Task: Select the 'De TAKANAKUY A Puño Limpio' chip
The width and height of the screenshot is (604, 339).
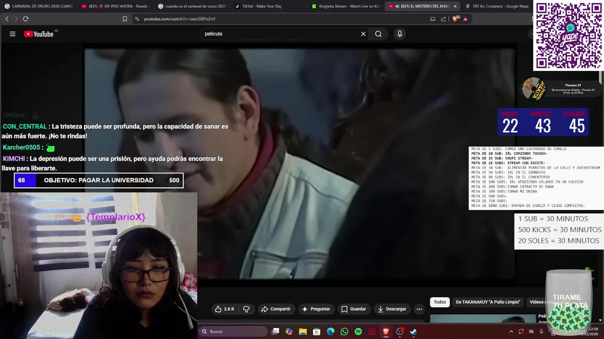Action: coord(488,302)
